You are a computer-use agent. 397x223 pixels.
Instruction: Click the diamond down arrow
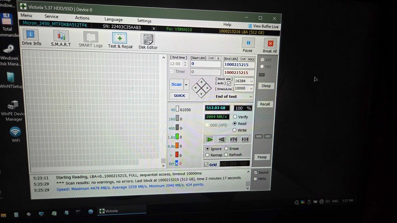(201, 94)
